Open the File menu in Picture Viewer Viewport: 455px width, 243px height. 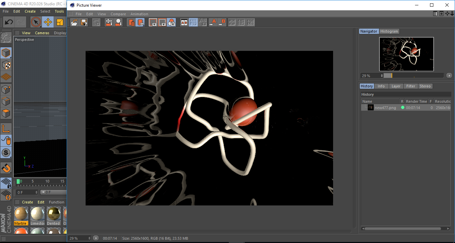[79, 14]
